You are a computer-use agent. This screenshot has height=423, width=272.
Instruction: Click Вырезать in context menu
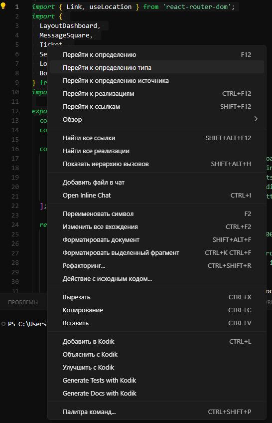coord(157,297)
